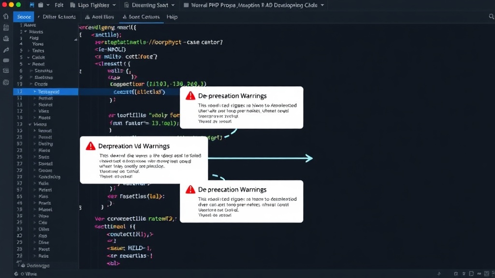Viewport: 495px width, 278px height.
Task: Click the bell-like icon in bottom-right status bar
Action: [455, 274]
